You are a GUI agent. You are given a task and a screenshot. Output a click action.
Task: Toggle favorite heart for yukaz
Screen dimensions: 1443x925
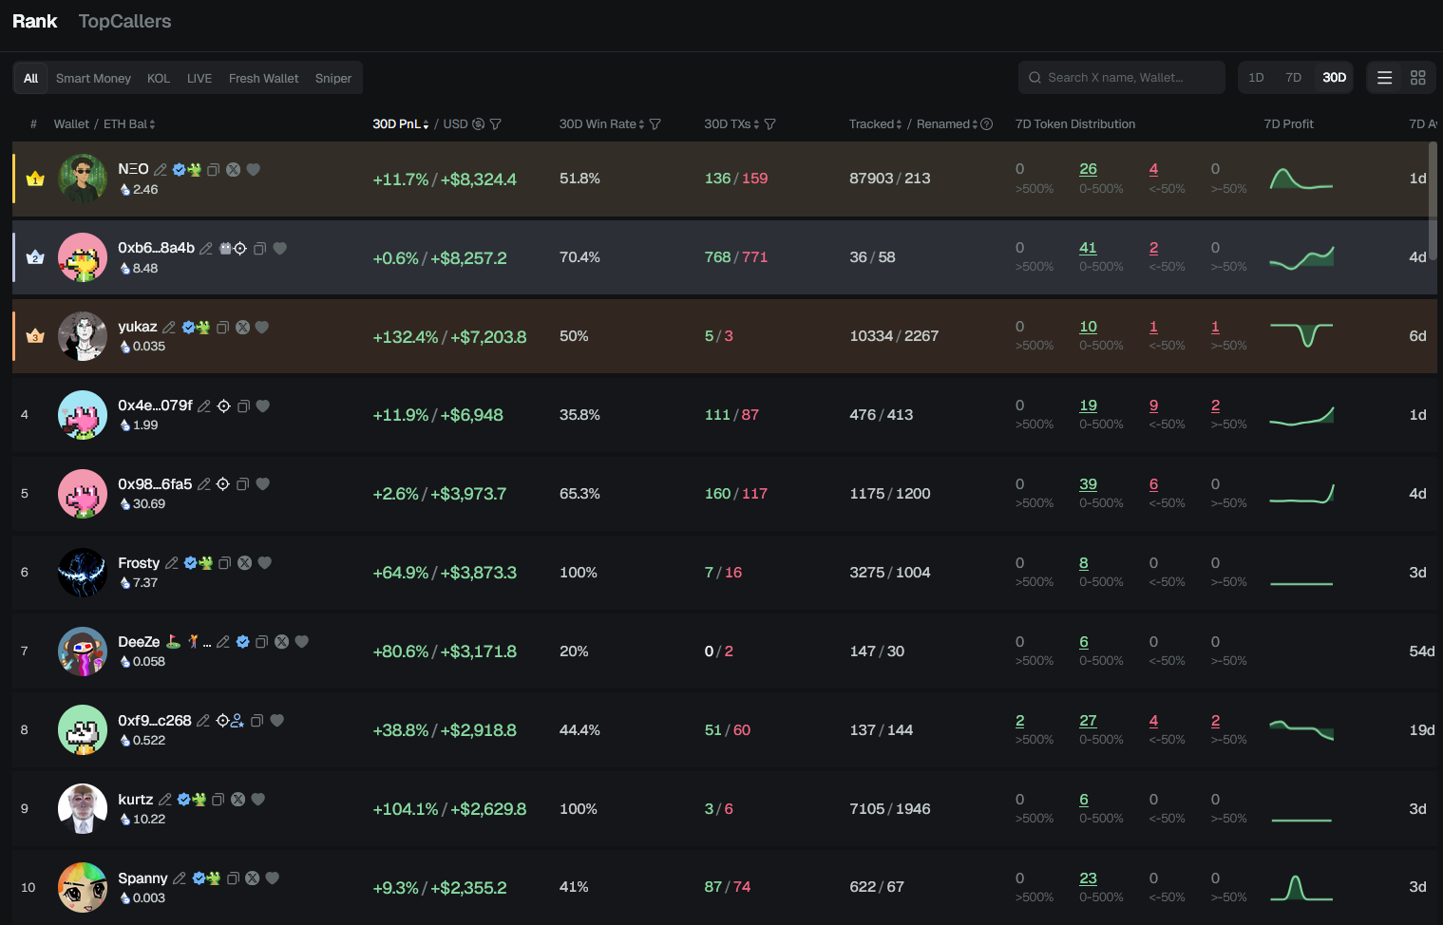[262, 328]
